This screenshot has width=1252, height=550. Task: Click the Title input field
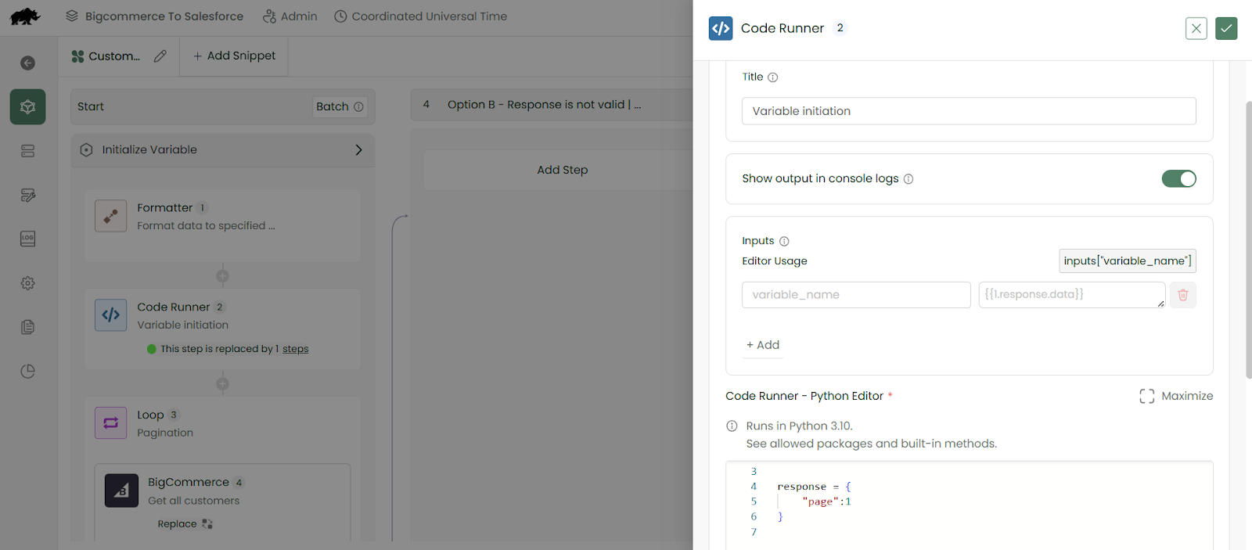tap(968, 111)
